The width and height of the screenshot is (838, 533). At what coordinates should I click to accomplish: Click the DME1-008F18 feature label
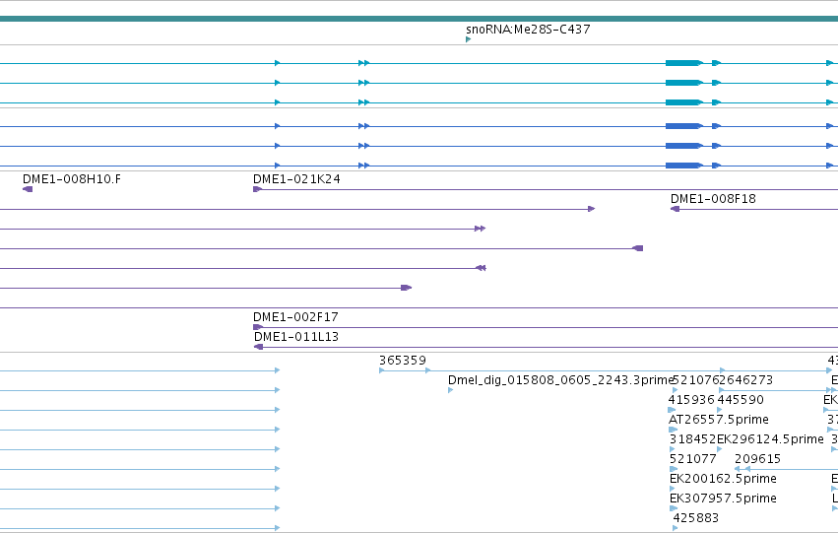point(713,199)
